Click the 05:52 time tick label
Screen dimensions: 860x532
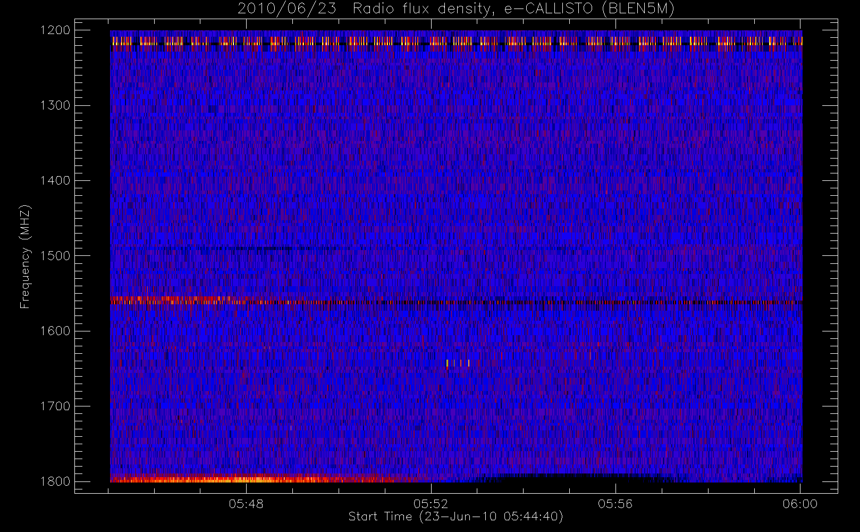coord(431,504)
